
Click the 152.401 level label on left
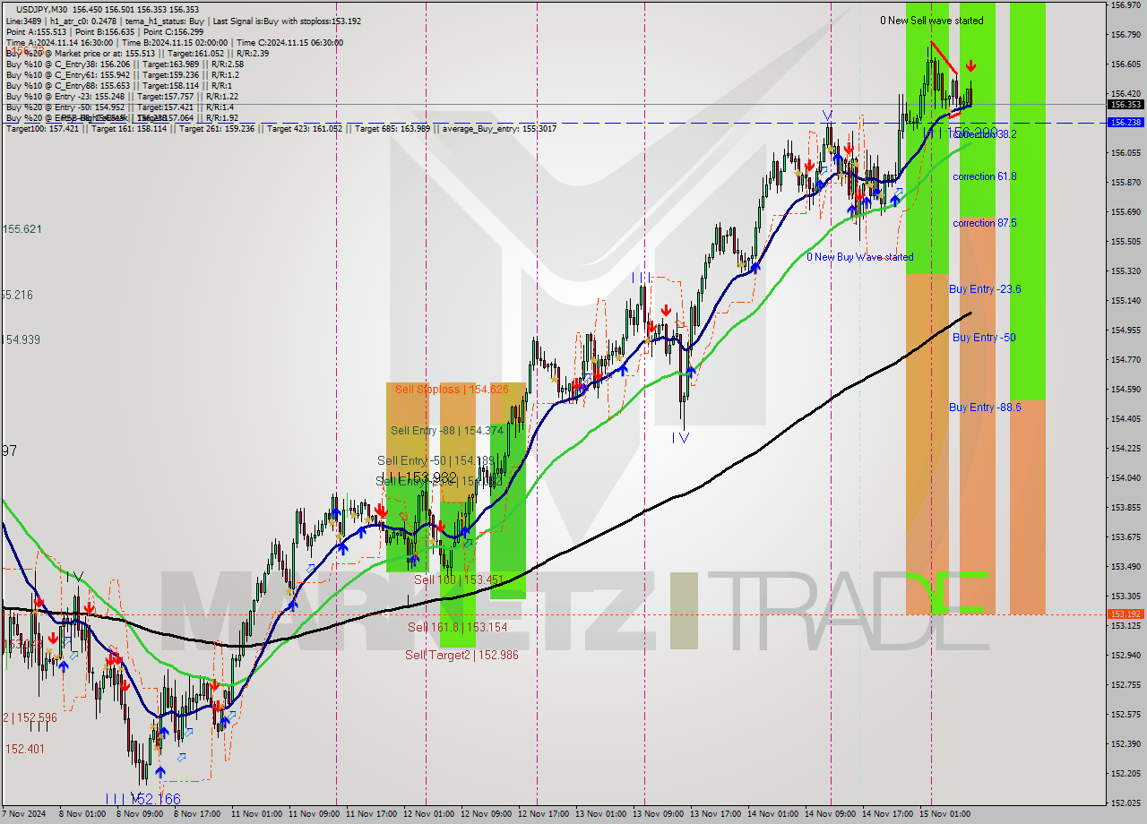click(25, 749)
